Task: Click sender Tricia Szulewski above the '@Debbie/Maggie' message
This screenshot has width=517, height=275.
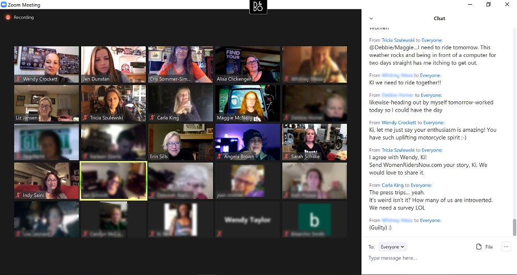Action: point(398,40)
